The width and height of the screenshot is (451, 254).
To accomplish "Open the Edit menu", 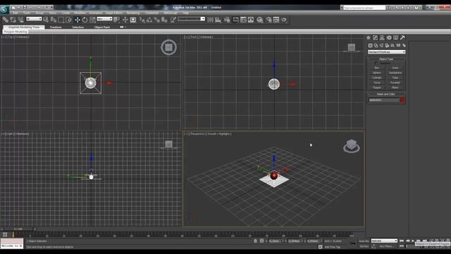I will 16,13.
